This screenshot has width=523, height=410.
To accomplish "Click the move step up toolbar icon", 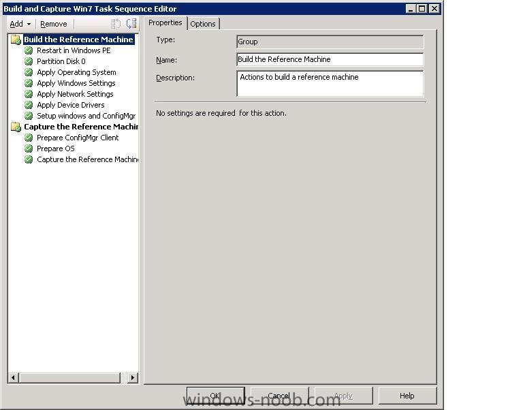I will tap(115, 24).
